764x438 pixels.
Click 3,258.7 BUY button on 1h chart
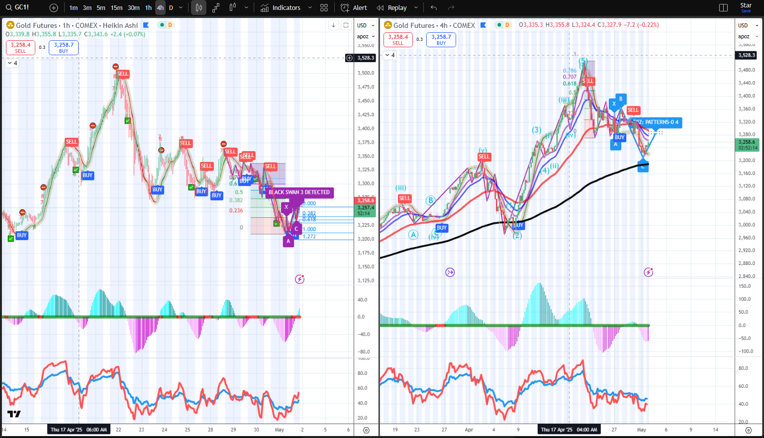[x=64, y=47]
